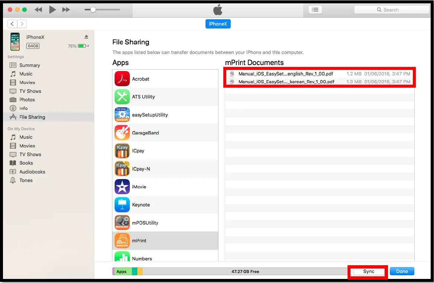434x283 pixels.
Task: Click the Sync button
Action: coord(368,271)
